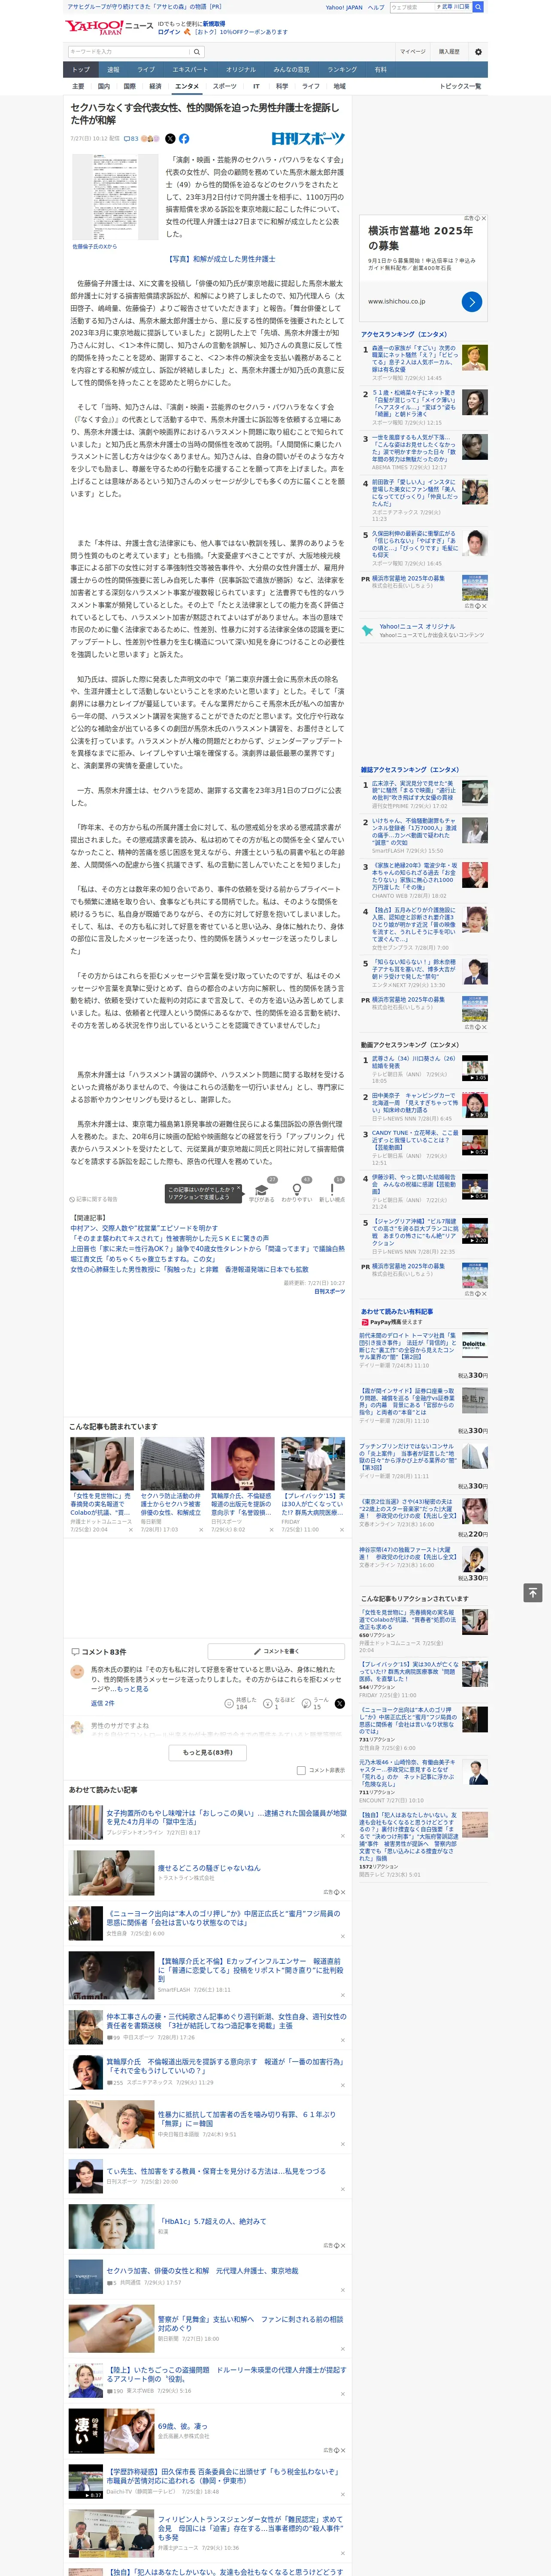
Task: Close the 横浜市営墓地 ad with X
Action: 483,218
